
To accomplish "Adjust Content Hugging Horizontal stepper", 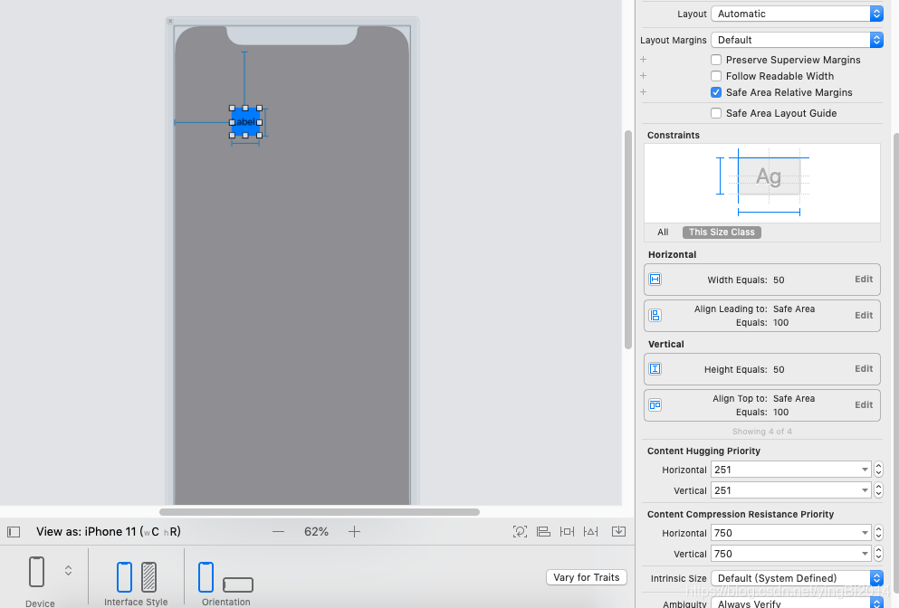I will point(878,470).
